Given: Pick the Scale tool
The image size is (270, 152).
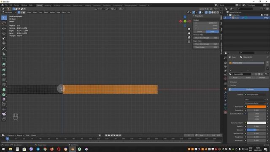Looking at the screenshot, I should pos(4,38).
